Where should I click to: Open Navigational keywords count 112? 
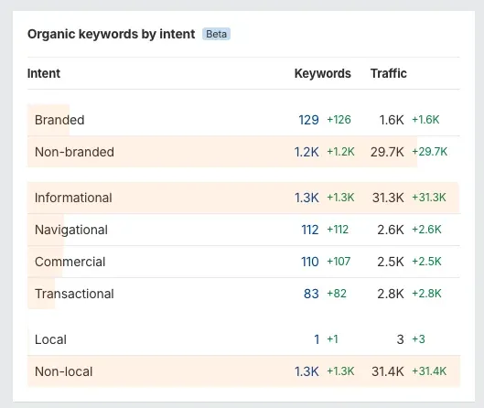click(310, 230)
